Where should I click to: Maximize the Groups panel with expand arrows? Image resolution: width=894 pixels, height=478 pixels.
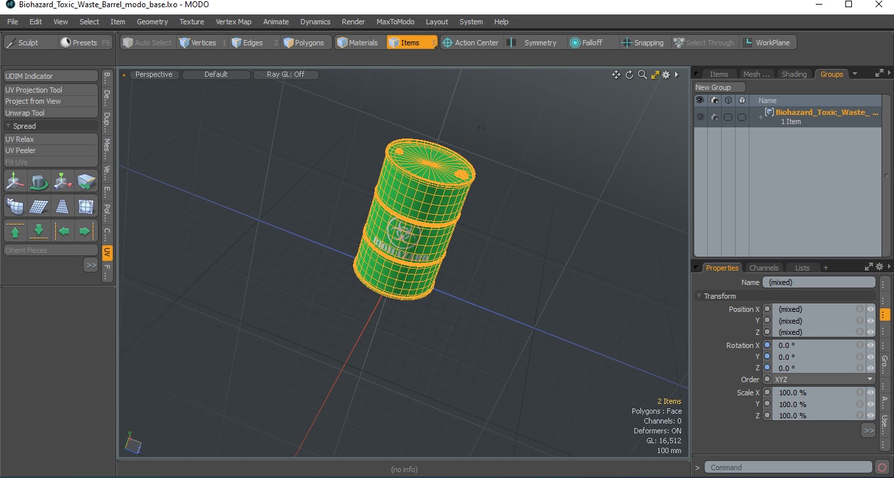coord(880,74)
